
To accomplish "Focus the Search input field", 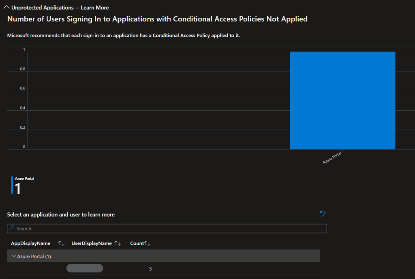I will tap(170, 228).
